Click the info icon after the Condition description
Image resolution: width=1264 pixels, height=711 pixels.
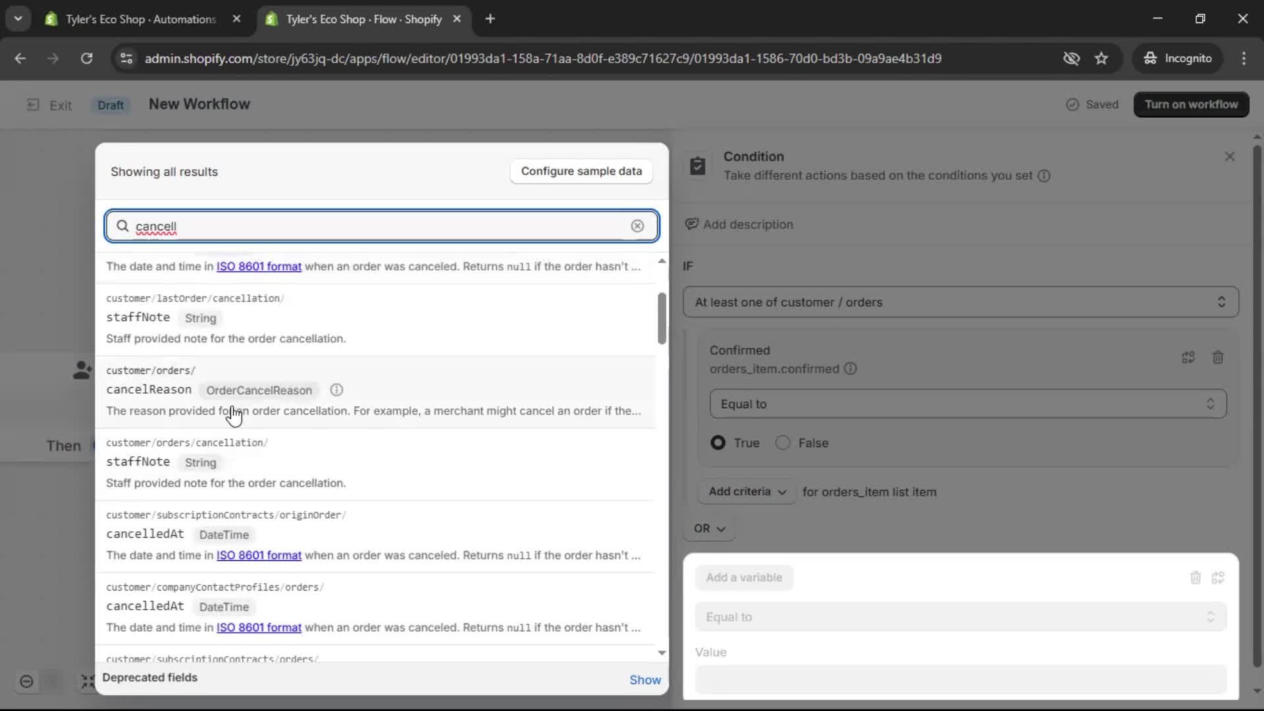(x=1045, y=176)
